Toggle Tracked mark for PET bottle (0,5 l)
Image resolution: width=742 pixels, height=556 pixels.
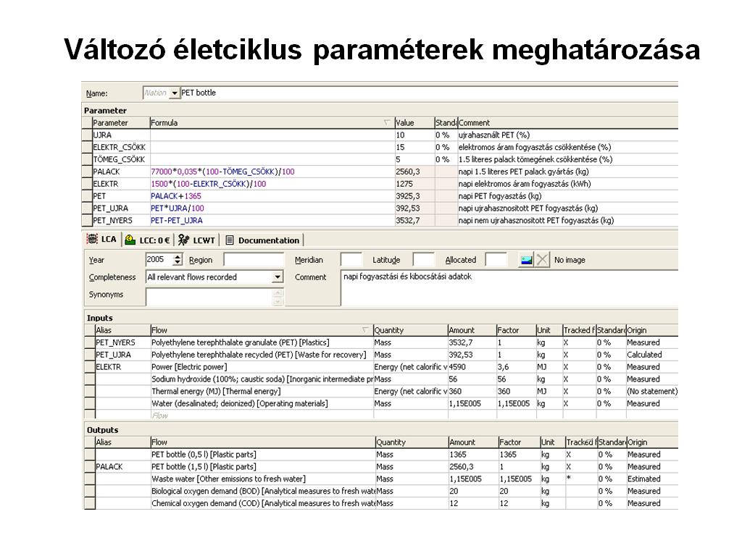tap(568, 455)
